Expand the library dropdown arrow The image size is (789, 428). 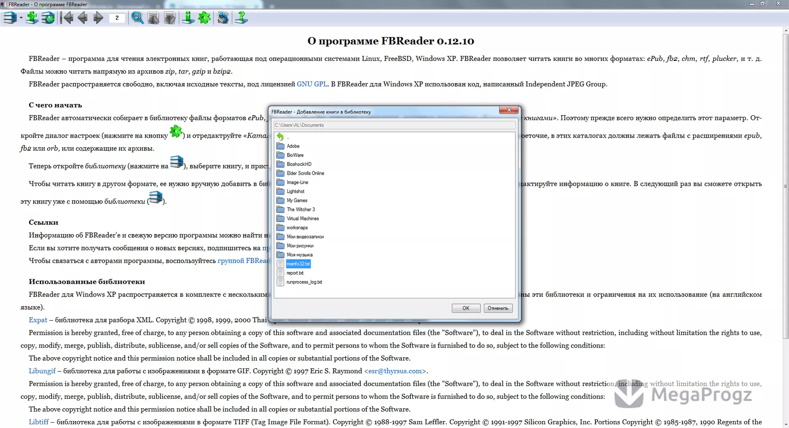[21, 18]
